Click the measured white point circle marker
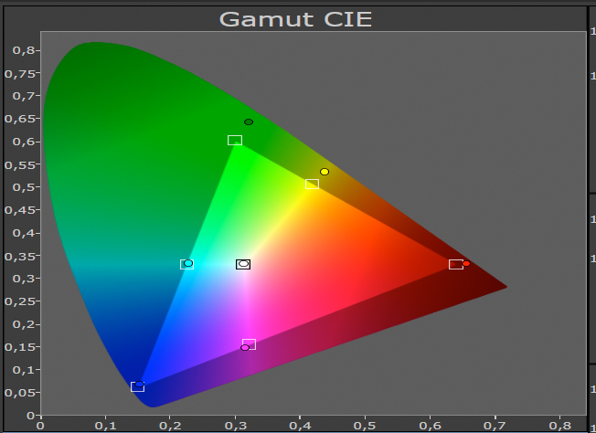The height and width of the screenshot is (433, 596). tap(243, 264)
